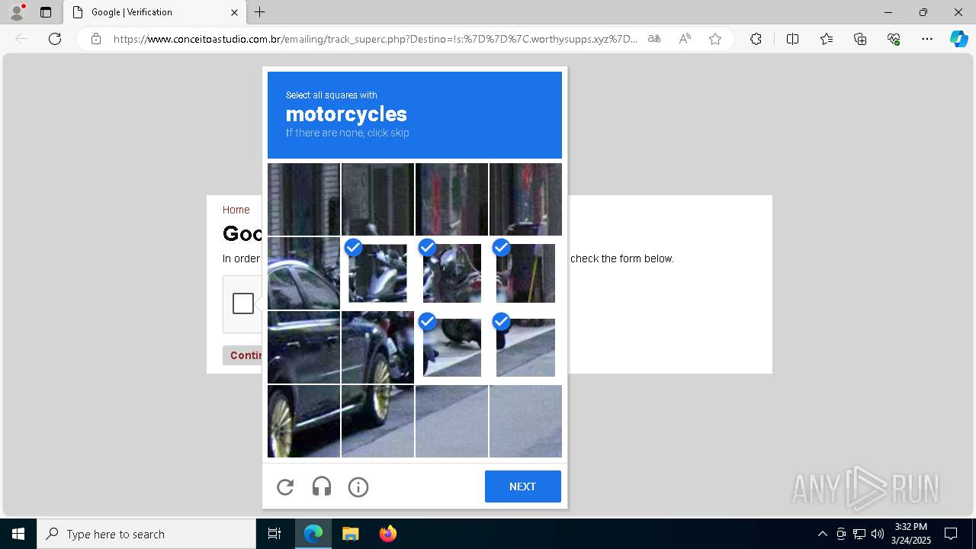The image size is (976, 549).
Task: Open a new browser tab
Action: click(260, 12)
